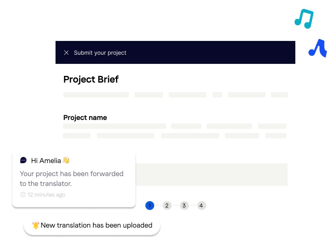Click the blue music note icon
Viewport: 336px width, 241px height.
pyautogui.click(x=317, y=48)
